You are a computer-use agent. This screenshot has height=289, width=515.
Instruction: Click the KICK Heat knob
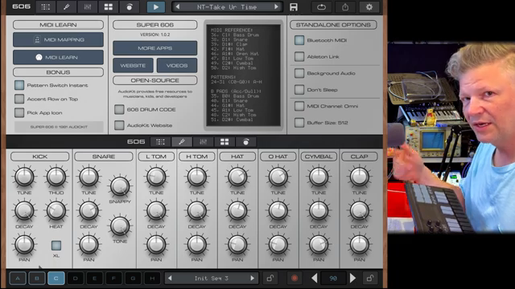(56, 210)
